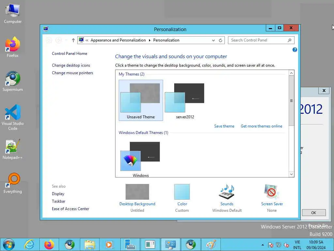334x251 pixels.
Task: Apply the Windows default theme
Action: click(x=140, y=159)
